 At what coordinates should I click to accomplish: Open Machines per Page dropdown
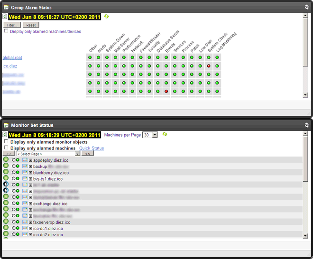tap(155, 135)
